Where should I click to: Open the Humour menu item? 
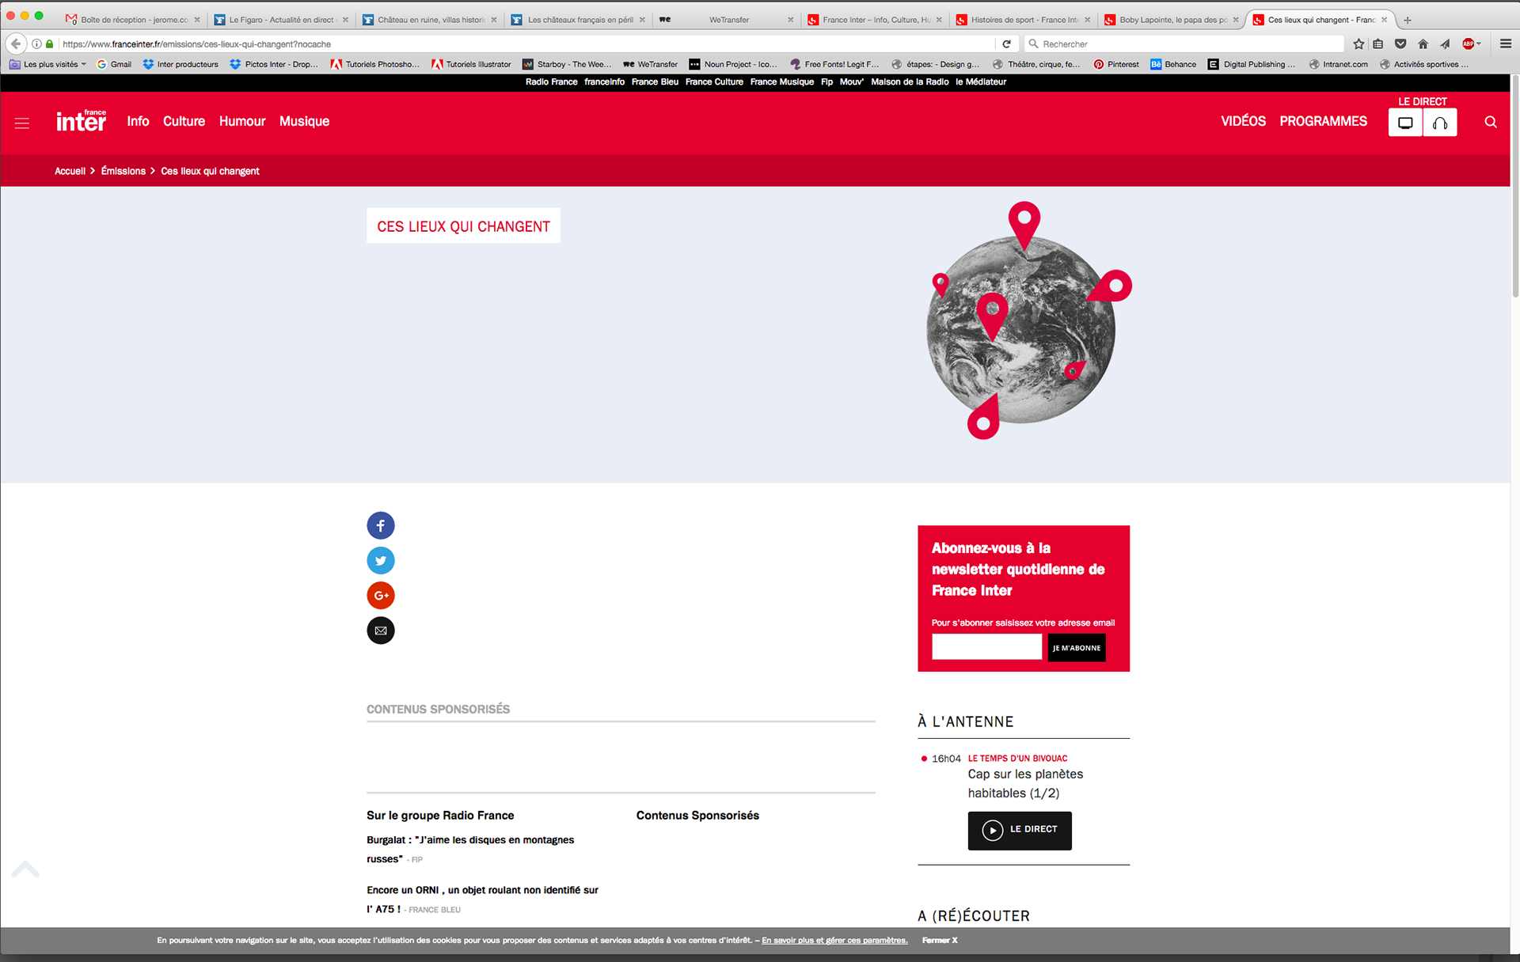point(242,121)
